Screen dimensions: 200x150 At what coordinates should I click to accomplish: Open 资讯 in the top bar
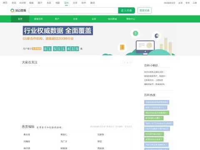click(x=14, y=3)
